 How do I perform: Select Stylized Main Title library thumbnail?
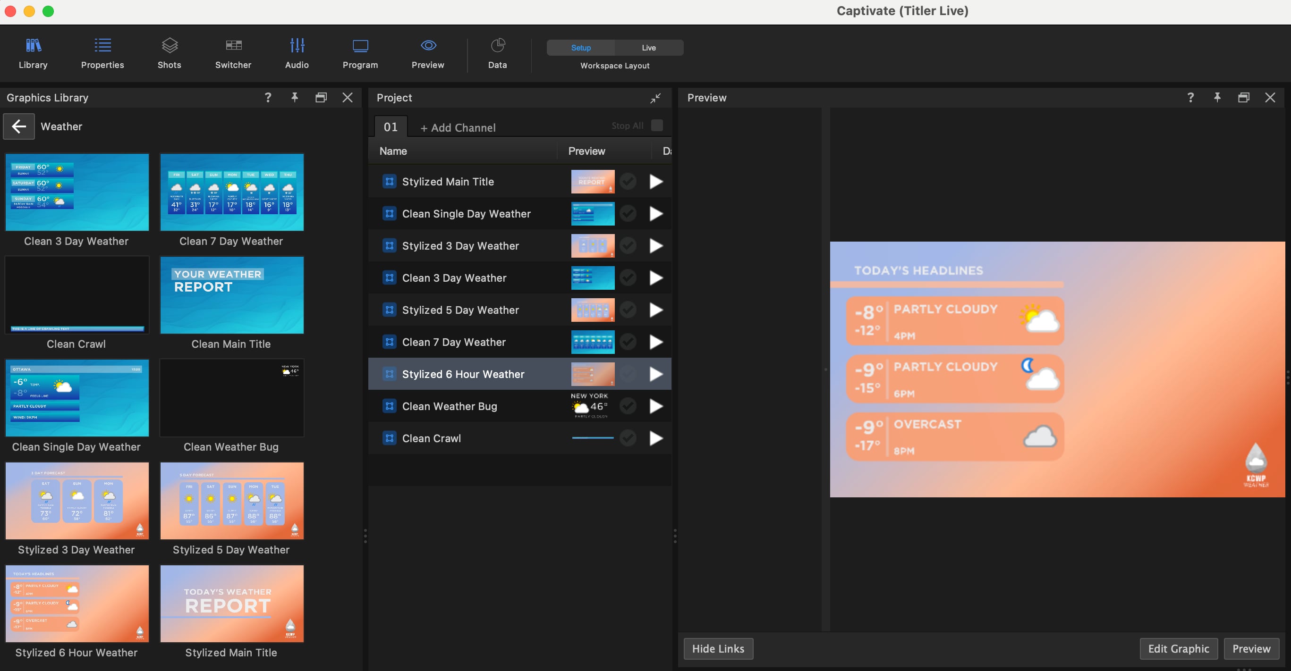tap(231, 604)
